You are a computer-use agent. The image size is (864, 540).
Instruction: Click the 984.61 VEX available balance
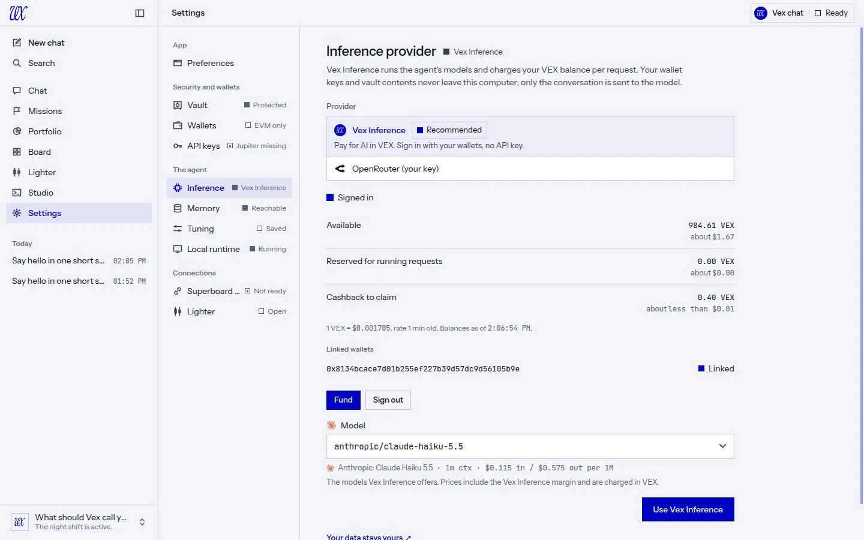coord(711,226)
